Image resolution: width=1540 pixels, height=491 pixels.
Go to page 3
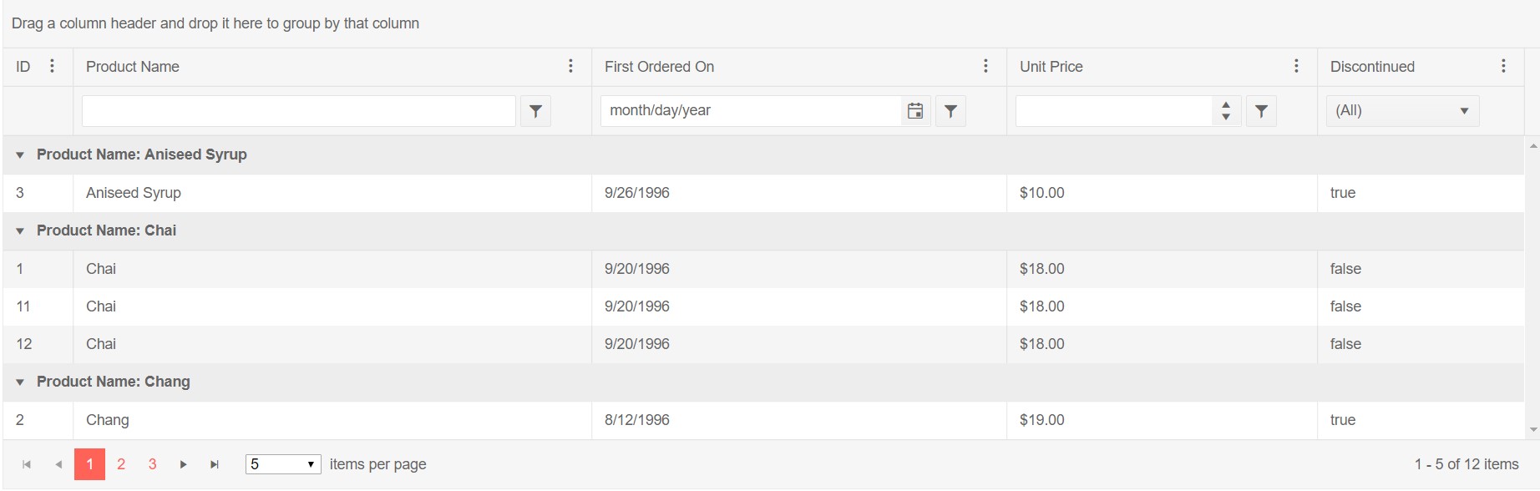tap(152, 464)
